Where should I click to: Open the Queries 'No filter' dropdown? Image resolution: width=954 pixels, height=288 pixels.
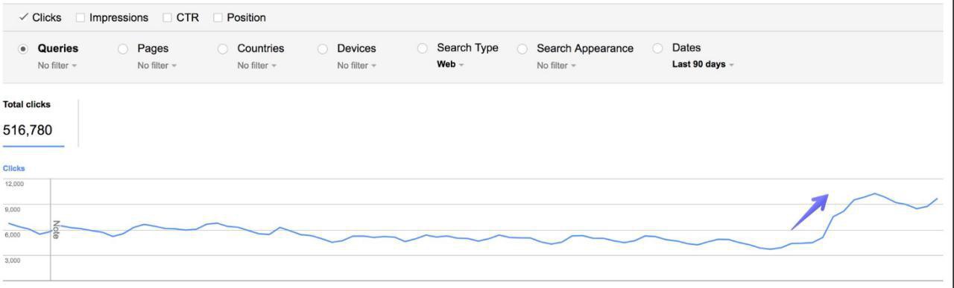tap(57, 65)
